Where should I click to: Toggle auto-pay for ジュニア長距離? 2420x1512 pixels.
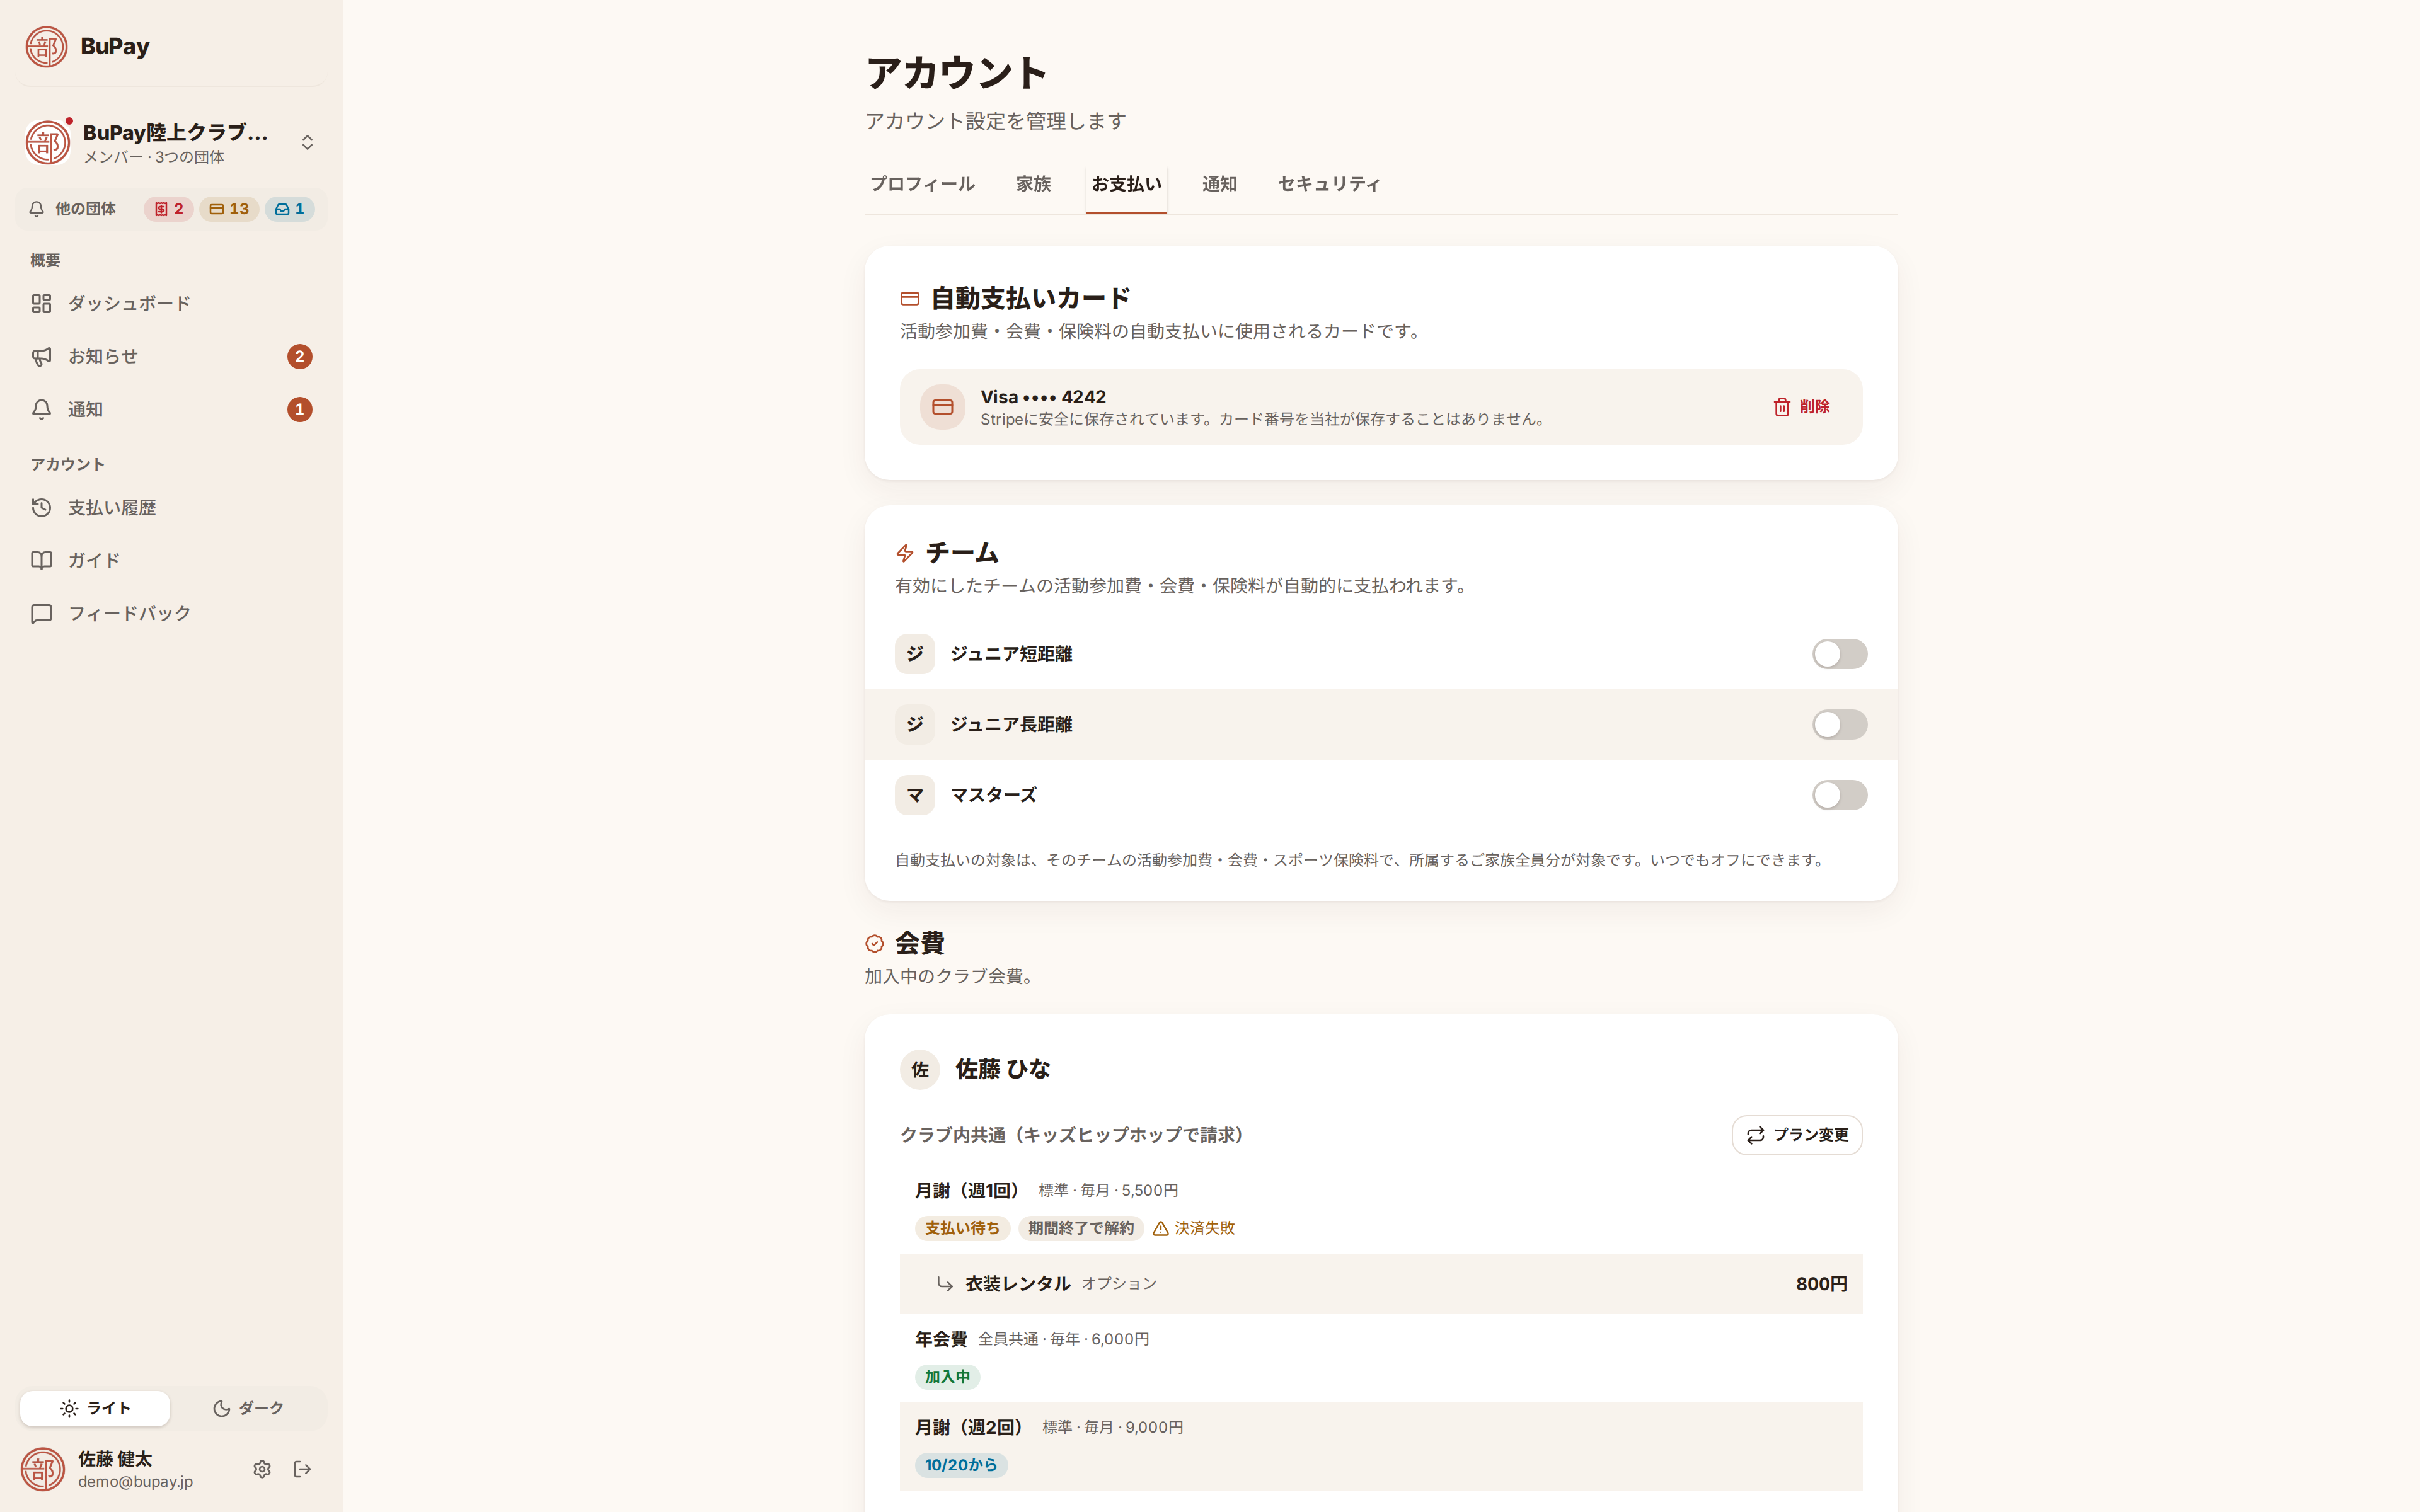point(1839,725)
